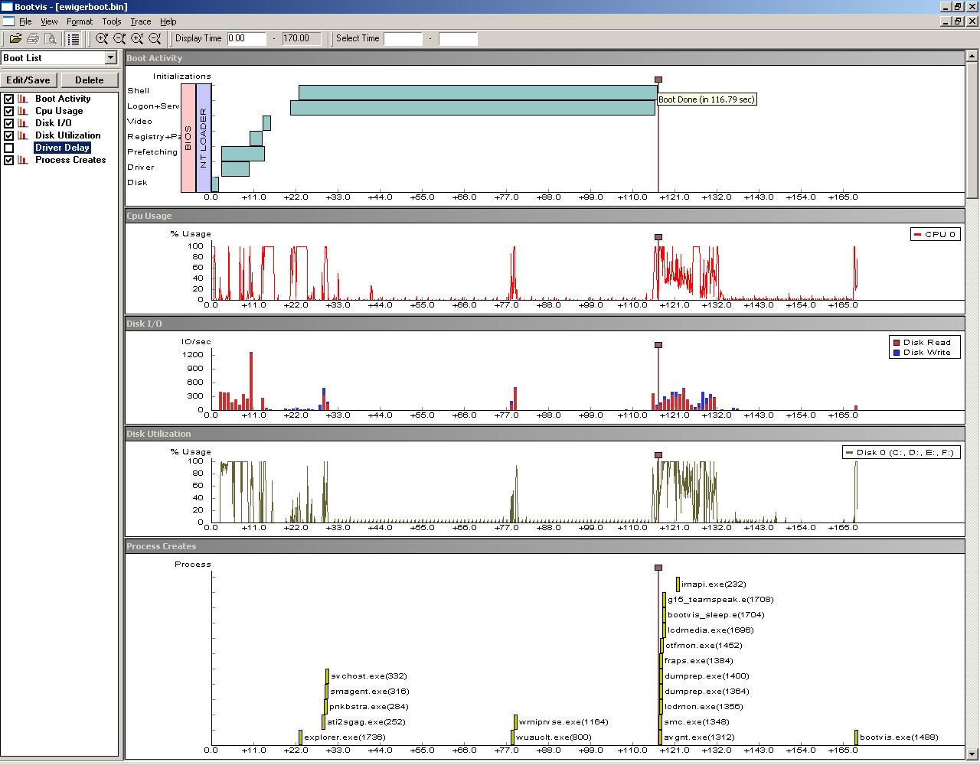This screenshot has height=765, width=980.
Task: Open the Tools menu
Action: [112, 21]
